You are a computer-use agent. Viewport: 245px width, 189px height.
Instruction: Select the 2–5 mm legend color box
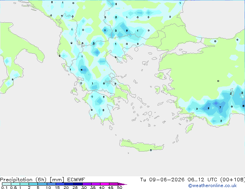click(x=33, y=184)
